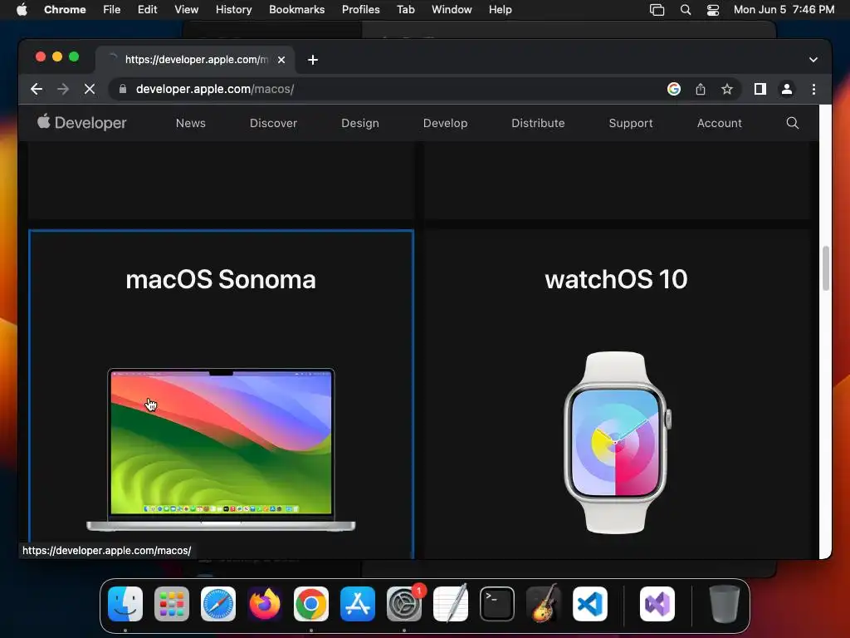Open Spotlight search in menu bar
The image size is (850, 638).
pyautogui.click(x=686, y=10)
